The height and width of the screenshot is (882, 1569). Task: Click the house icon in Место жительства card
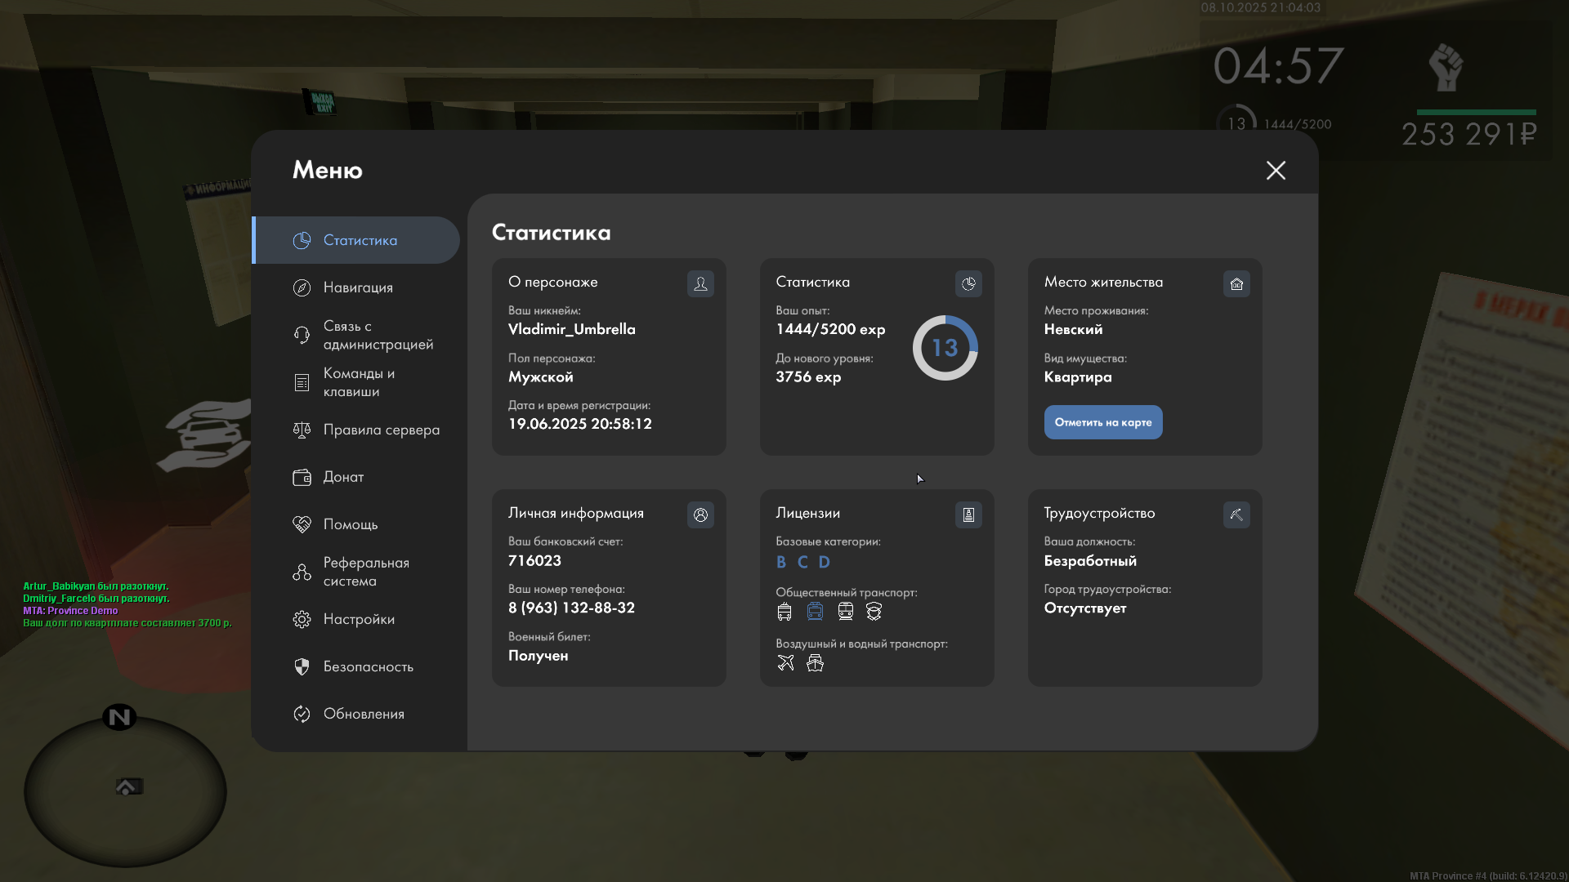[x=1236, y=283]
